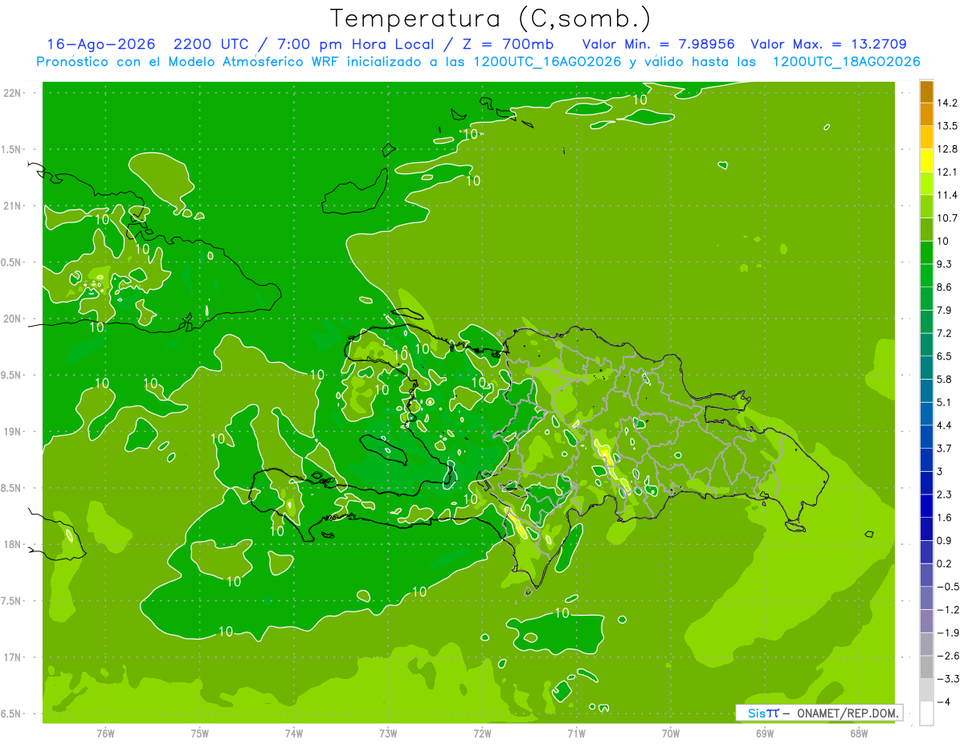Viewport: 964px width, 744px height.
Task: Click the "4.4" color scale label
Action: pyautogui.click(x=946, y=425)
